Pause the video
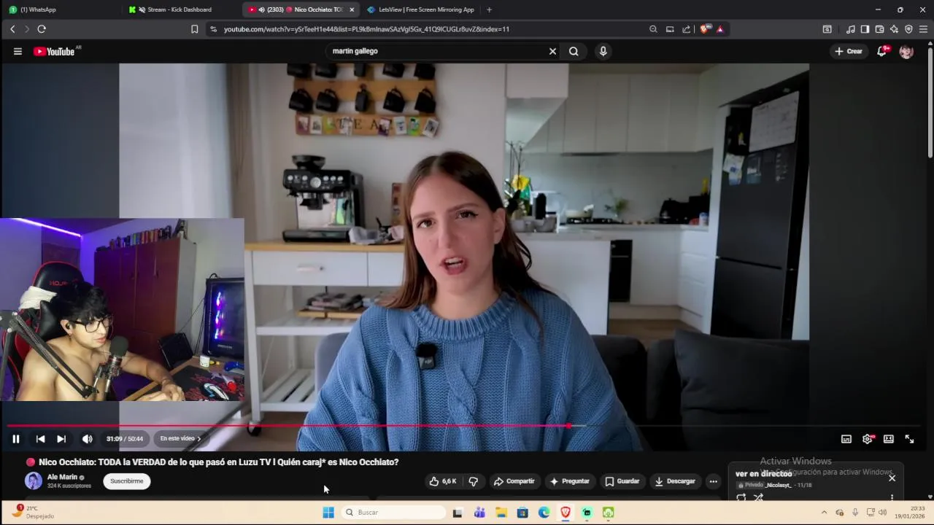This screenshot has width=934, height=525. (x=15, y=439)
